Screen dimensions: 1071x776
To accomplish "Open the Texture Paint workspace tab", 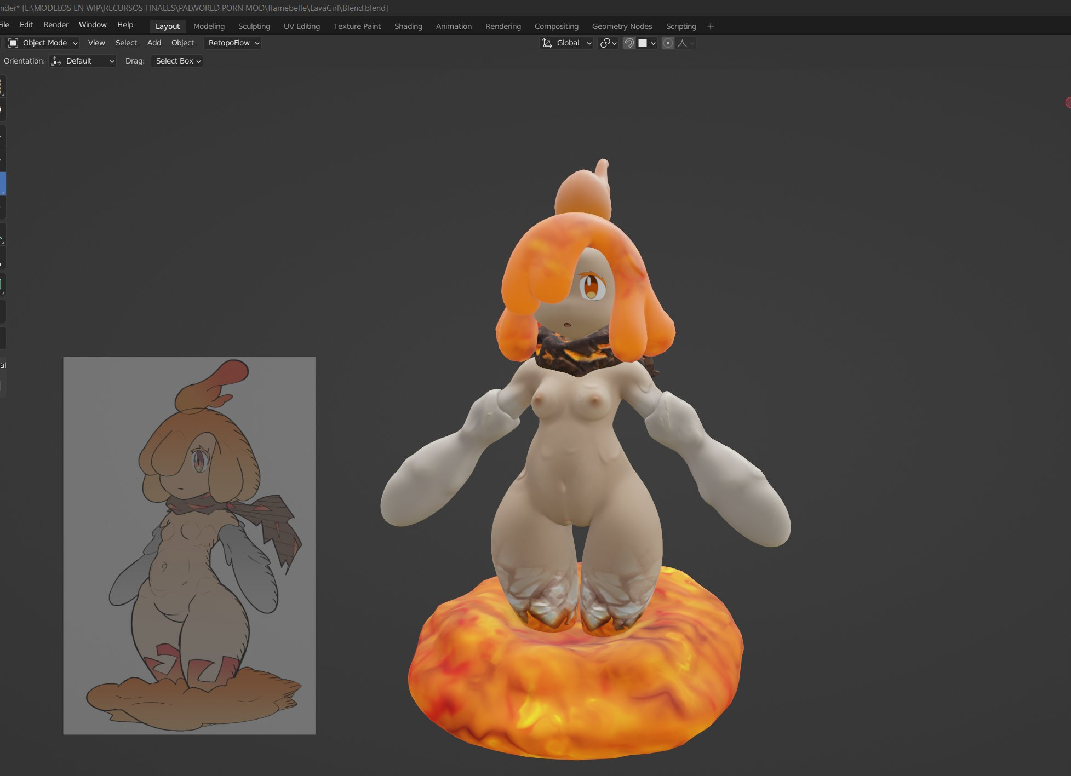I will tap(357, 26).
